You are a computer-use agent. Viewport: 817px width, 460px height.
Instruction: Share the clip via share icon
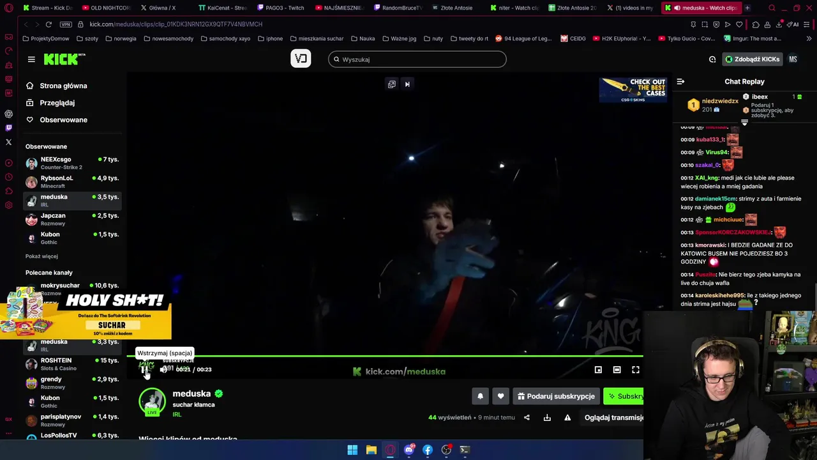coord(527,417)
